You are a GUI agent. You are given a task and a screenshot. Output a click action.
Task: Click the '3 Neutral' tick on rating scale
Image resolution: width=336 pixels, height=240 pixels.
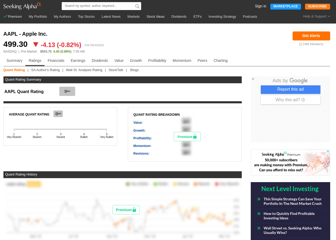tap(61, 136)
